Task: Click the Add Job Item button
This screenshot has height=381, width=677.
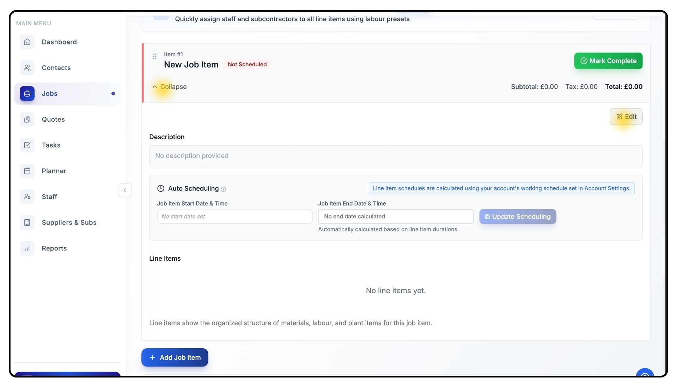Action: (x=175, y=357)
